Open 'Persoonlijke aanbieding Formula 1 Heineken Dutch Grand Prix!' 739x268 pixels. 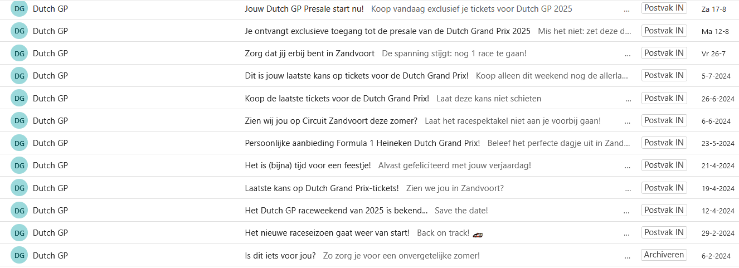pyautogui.click(x=362, y=143)
